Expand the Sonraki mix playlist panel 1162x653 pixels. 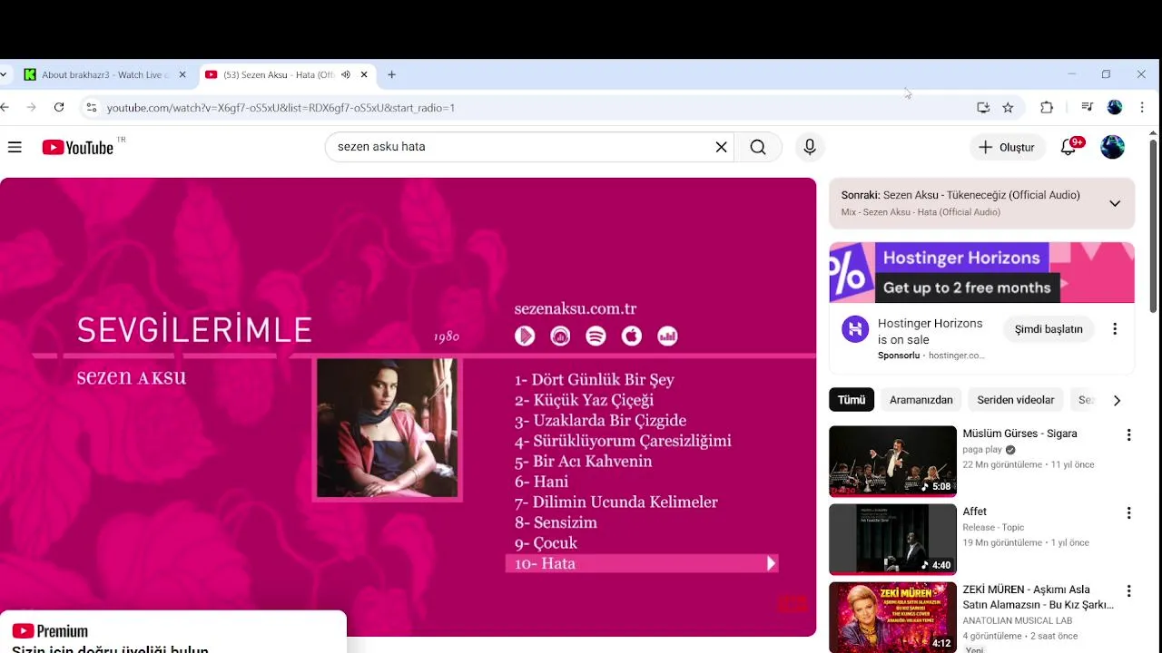pos(1115,203)
